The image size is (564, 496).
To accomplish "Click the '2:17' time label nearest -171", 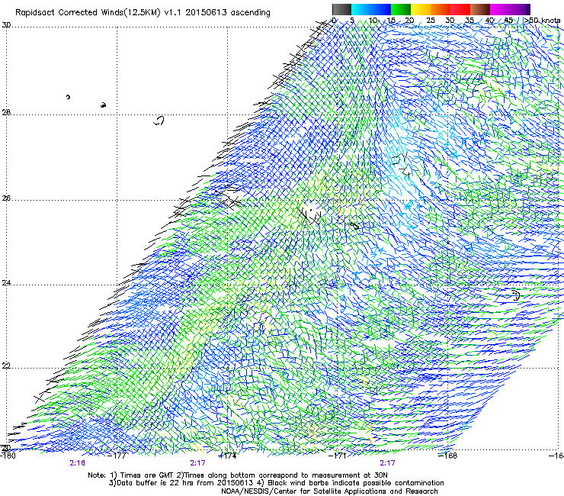I will pos(387,463).
